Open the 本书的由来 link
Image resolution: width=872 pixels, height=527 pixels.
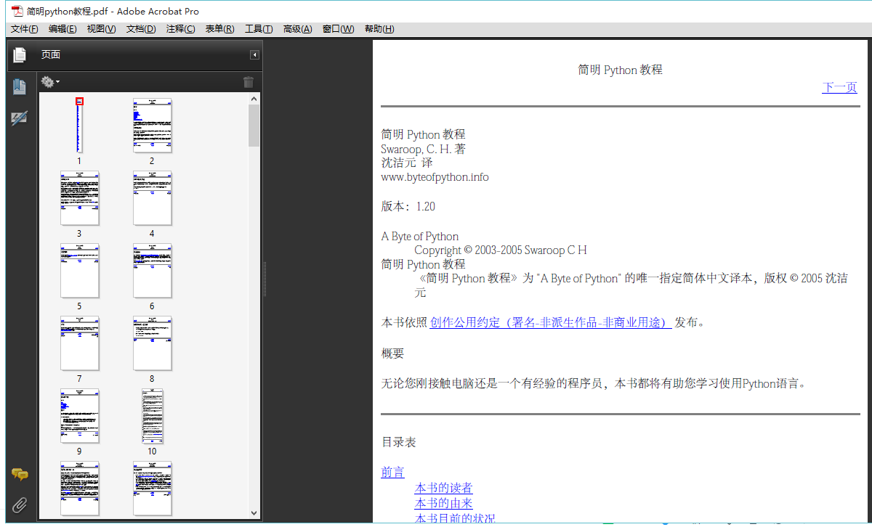pyautogui.click(x=443, y=503)
